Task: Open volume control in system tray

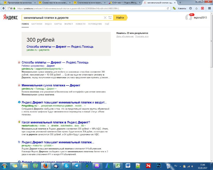Action: 192,166
